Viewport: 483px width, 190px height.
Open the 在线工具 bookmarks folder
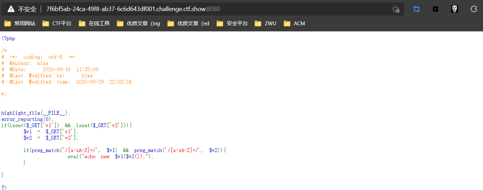pyautogui.click(x=94, y=23)
